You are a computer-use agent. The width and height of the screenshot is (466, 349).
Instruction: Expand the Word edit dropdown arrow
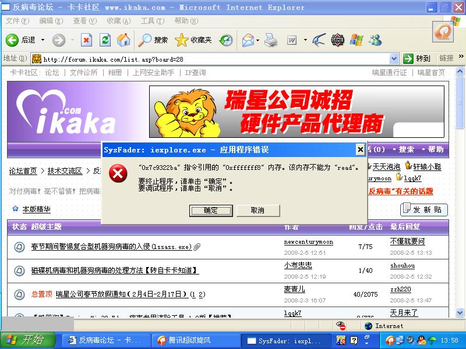[x=305, y=40]
